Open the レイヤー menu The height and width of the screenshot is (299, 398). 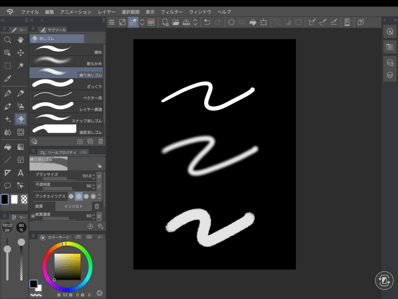click(107, 12)
